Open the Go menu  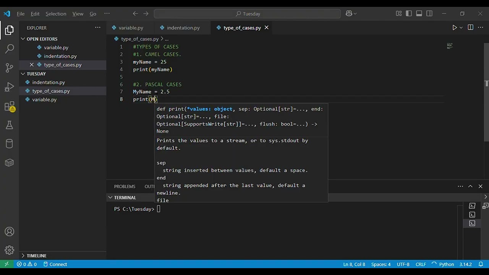pos(93,13)
